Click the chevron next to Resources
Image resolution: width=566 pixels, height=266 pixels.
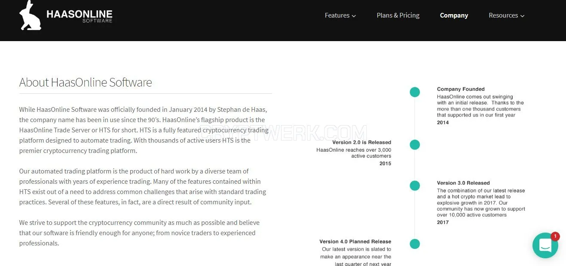click(x=522, y=16)
